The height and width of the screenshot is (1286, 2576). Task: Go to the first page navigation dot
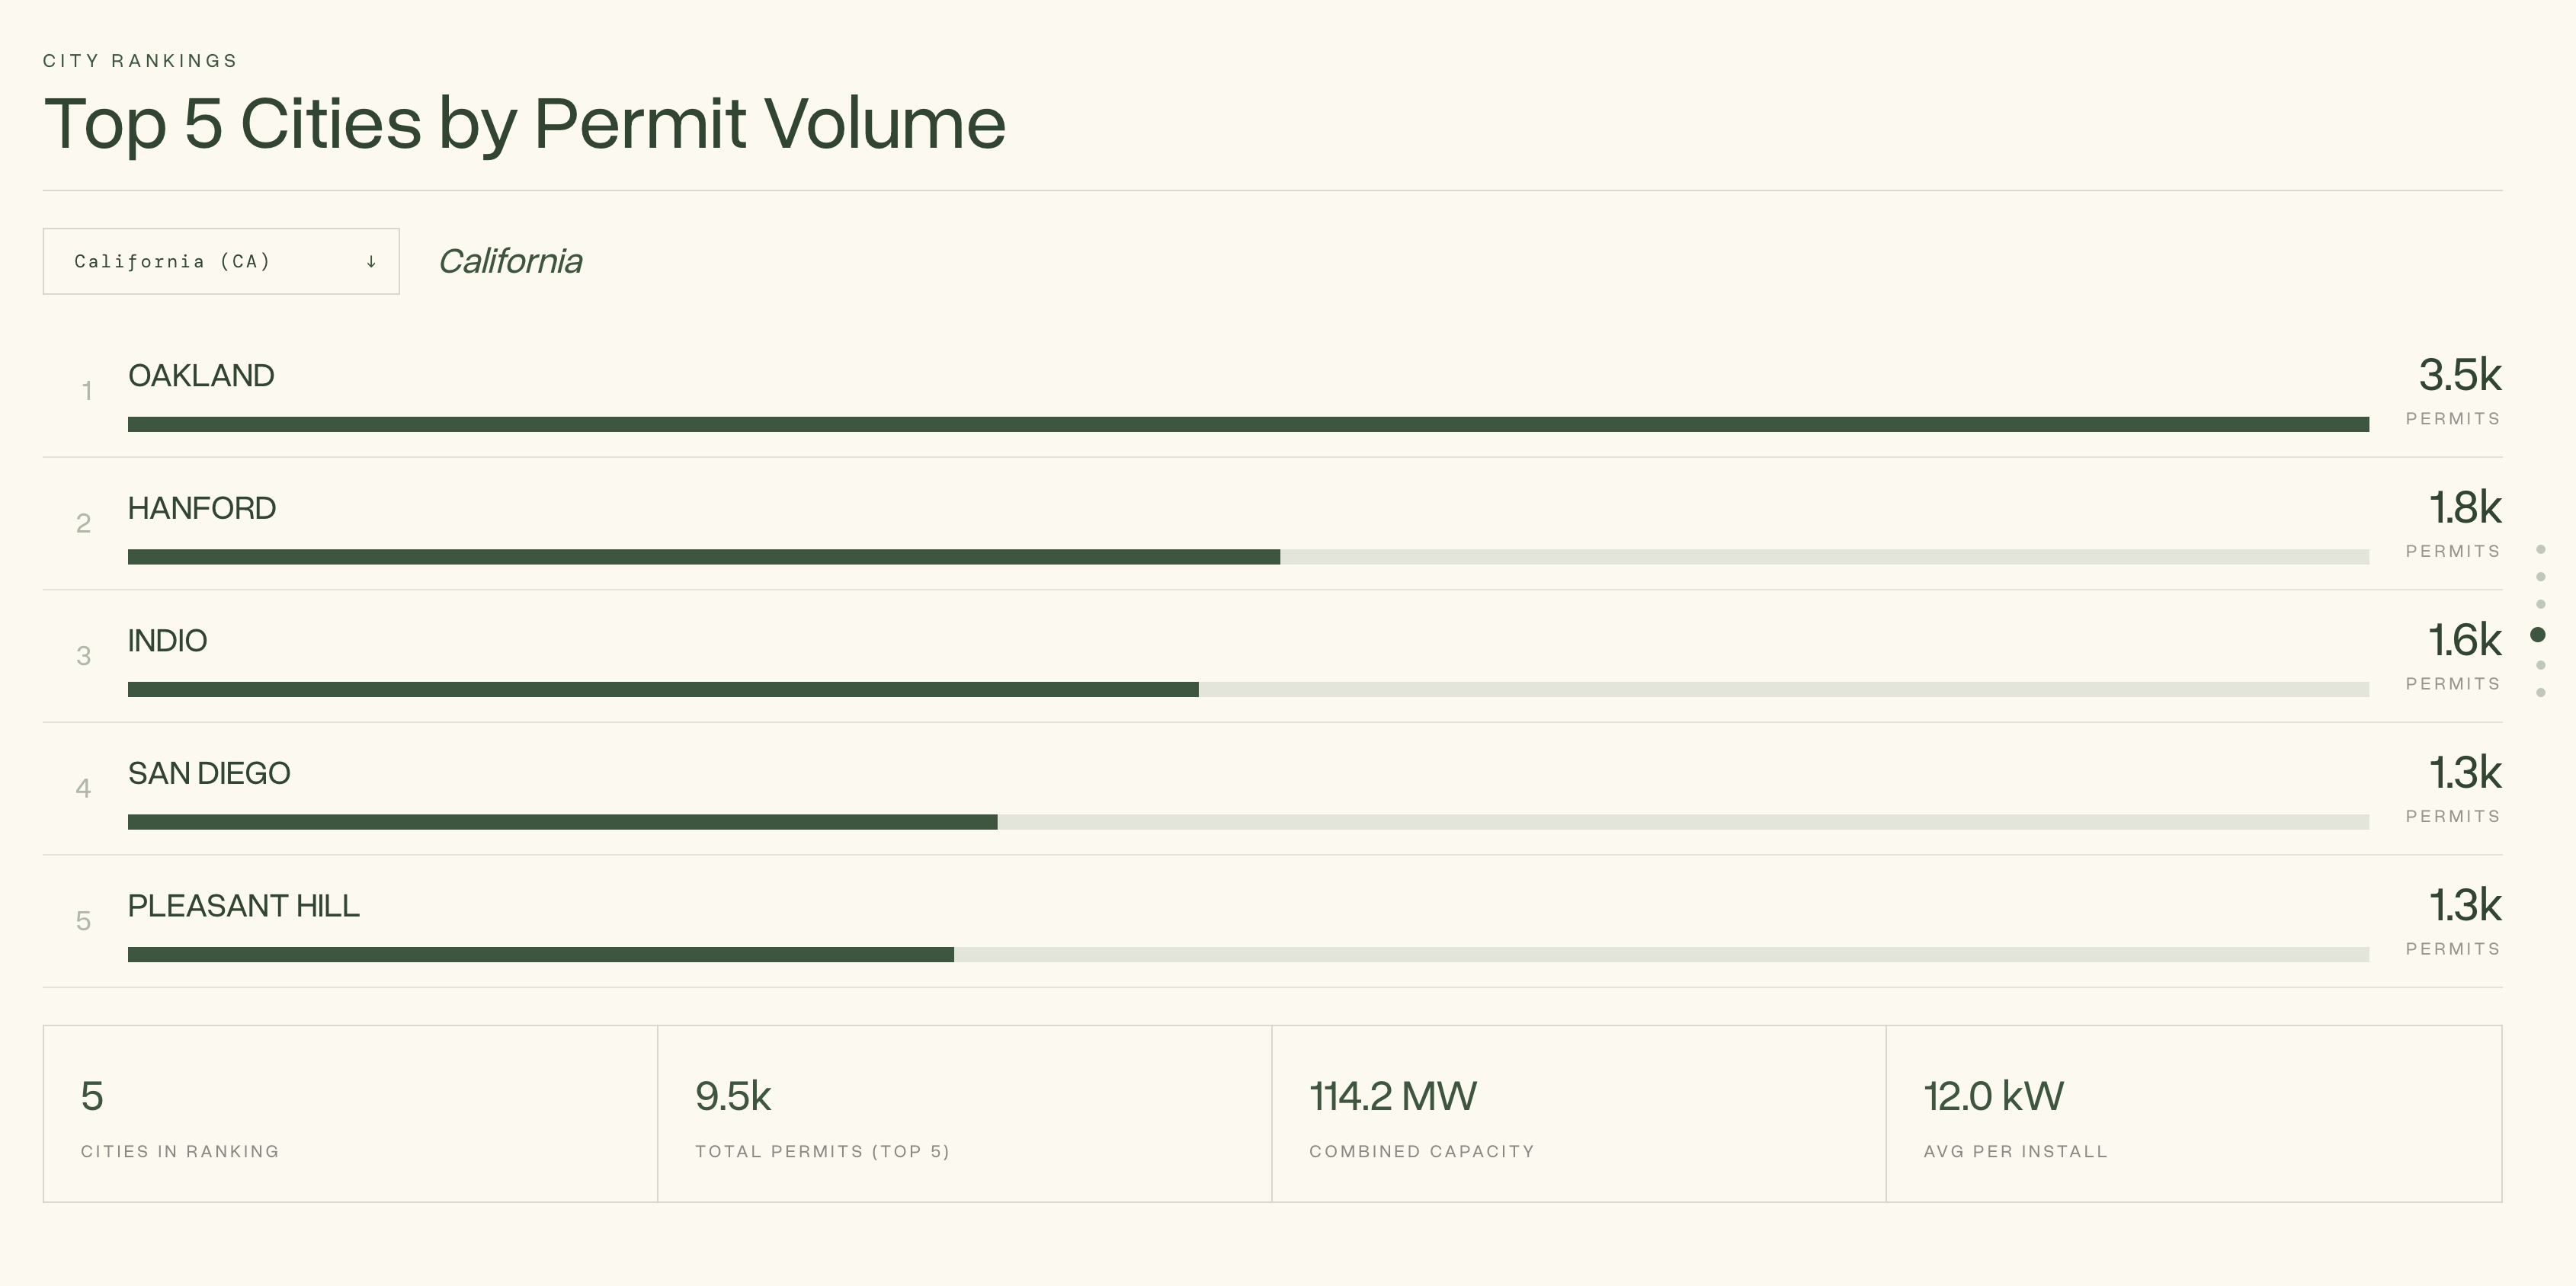2541,549
